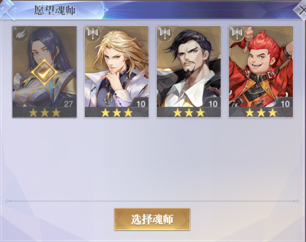
Task: Click the class icon on bearded hero card
Action: (x=165, y=33)
